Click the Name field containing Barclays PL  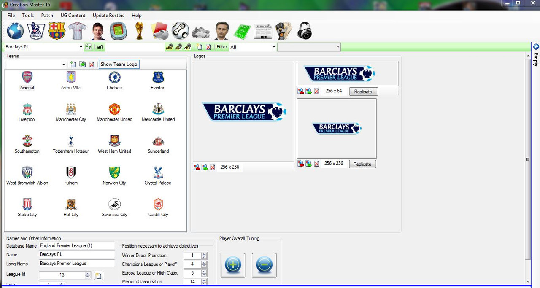[x=76, y=254]
